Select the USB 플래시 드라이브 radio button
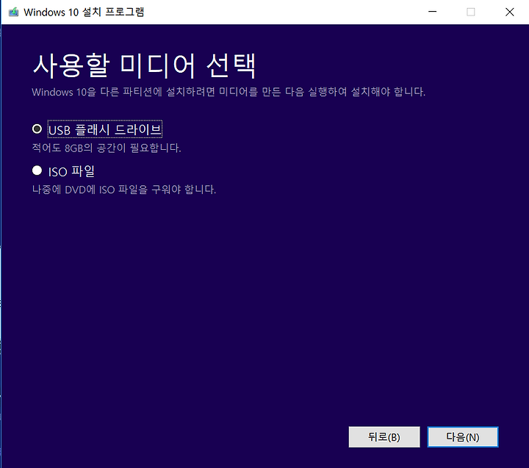This screenshot has height=468, width=529. (37, 129)
